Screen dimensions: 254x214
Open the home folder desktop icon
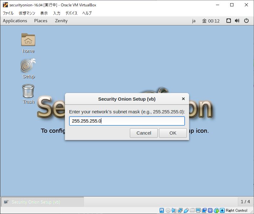28,40
